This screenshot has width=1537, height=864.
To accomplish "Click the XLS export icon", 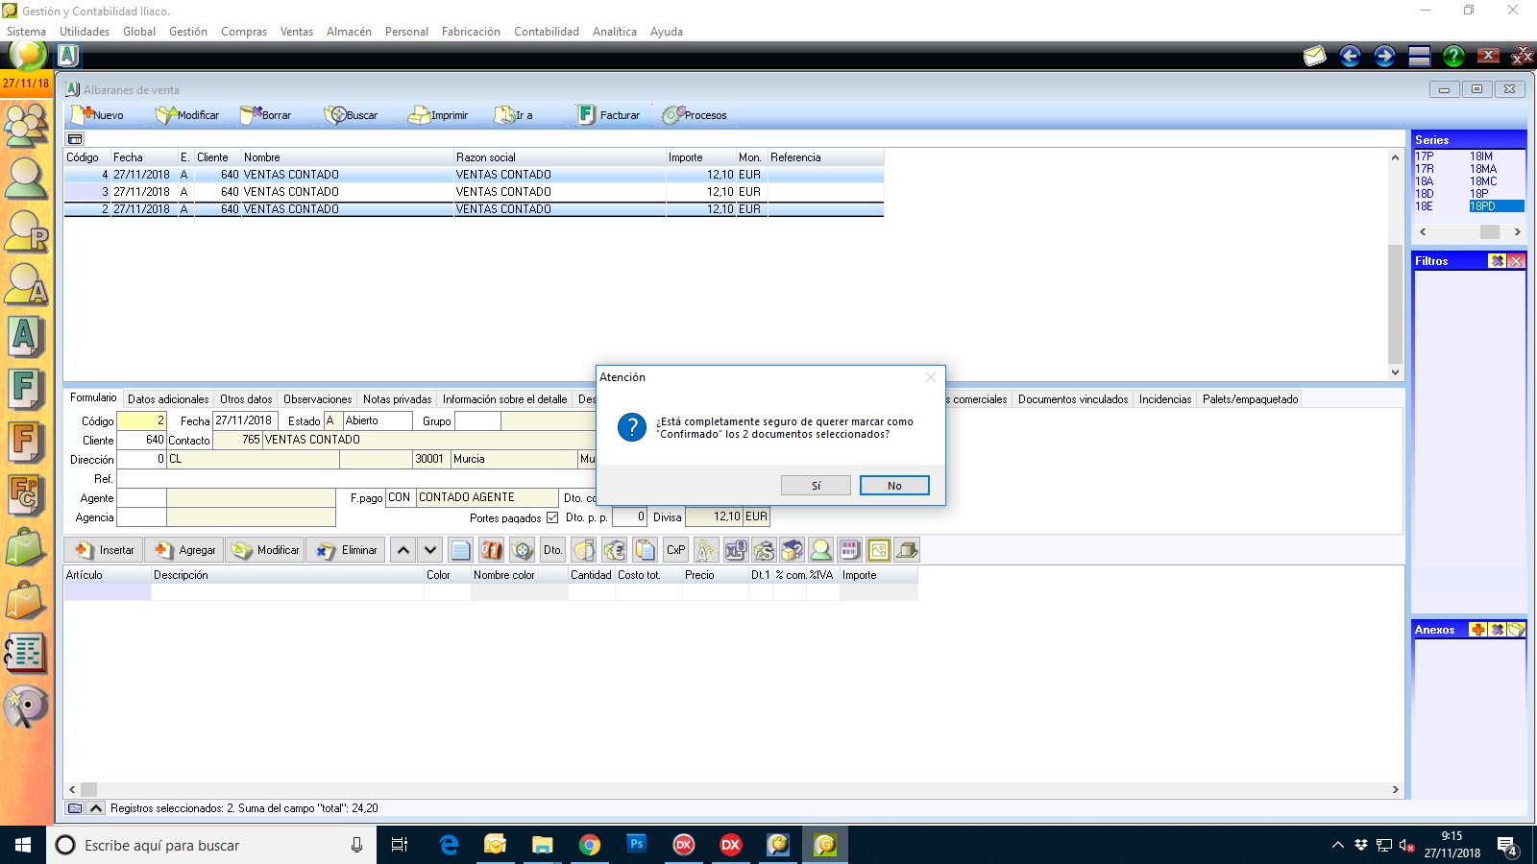I will click(x=736, y=550).
